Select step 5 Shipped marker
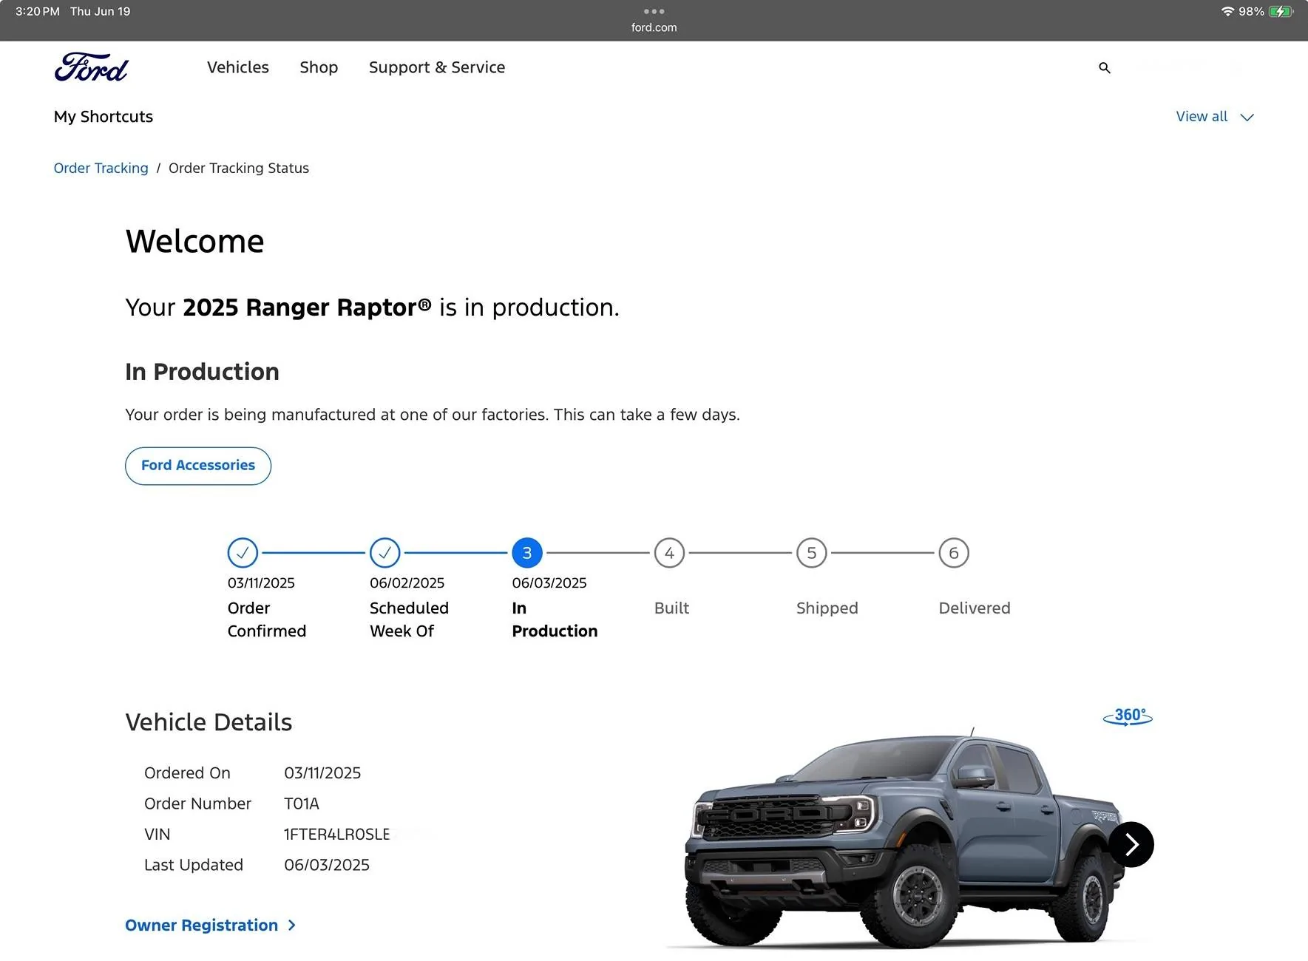 coord(811,552)
